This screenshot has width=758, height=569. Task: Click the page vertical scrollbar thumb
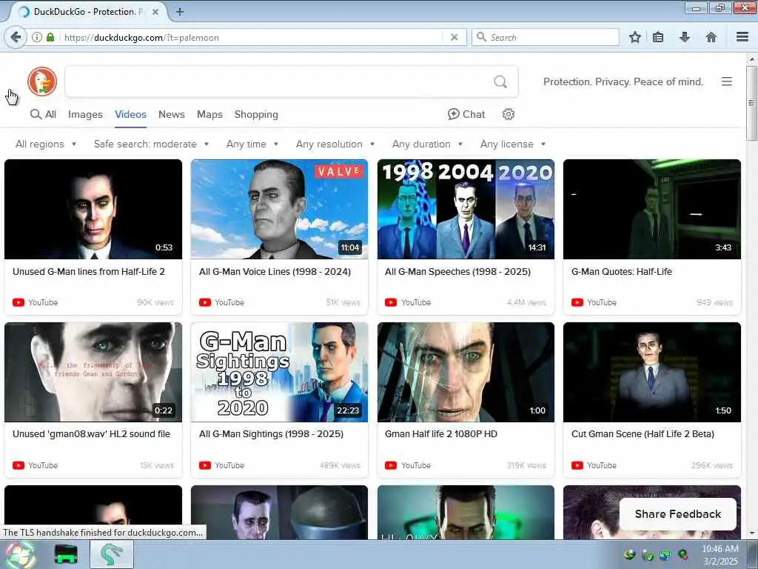coord(751,102)
